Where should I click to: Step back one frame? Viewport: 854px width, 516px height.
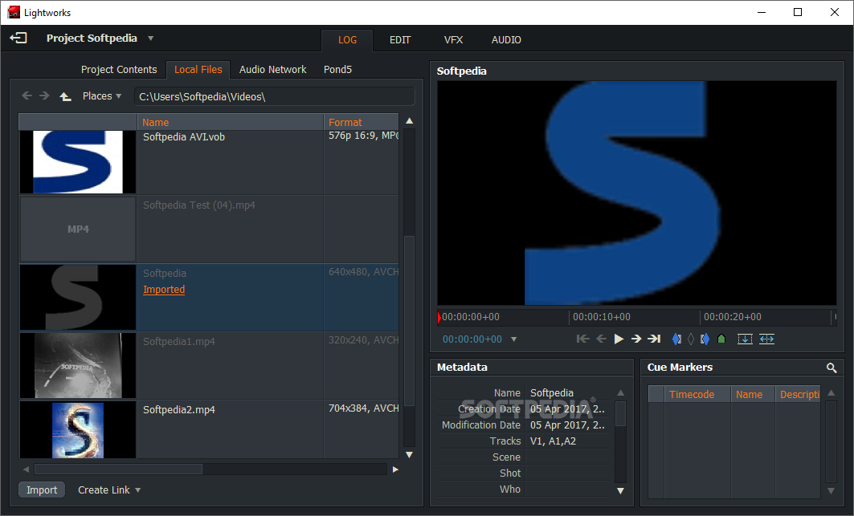601,339
